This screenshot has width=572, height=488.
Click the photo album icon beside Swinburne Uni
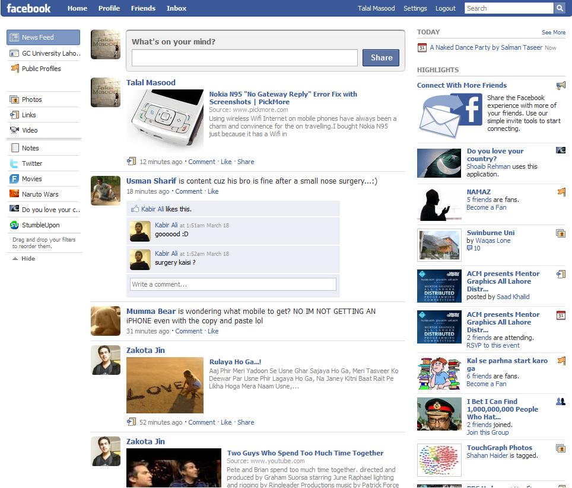(561, 233)
